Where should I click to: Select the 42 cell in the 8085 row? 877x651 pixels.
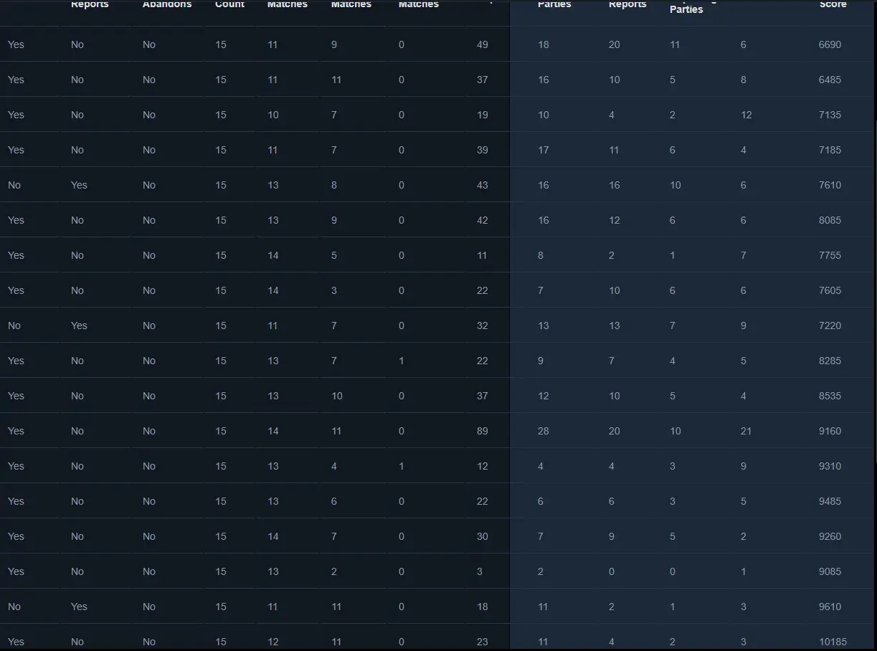(482, 220)
